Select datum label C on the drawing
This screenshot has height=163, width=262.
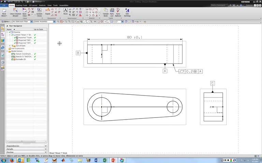click(213, 83)
